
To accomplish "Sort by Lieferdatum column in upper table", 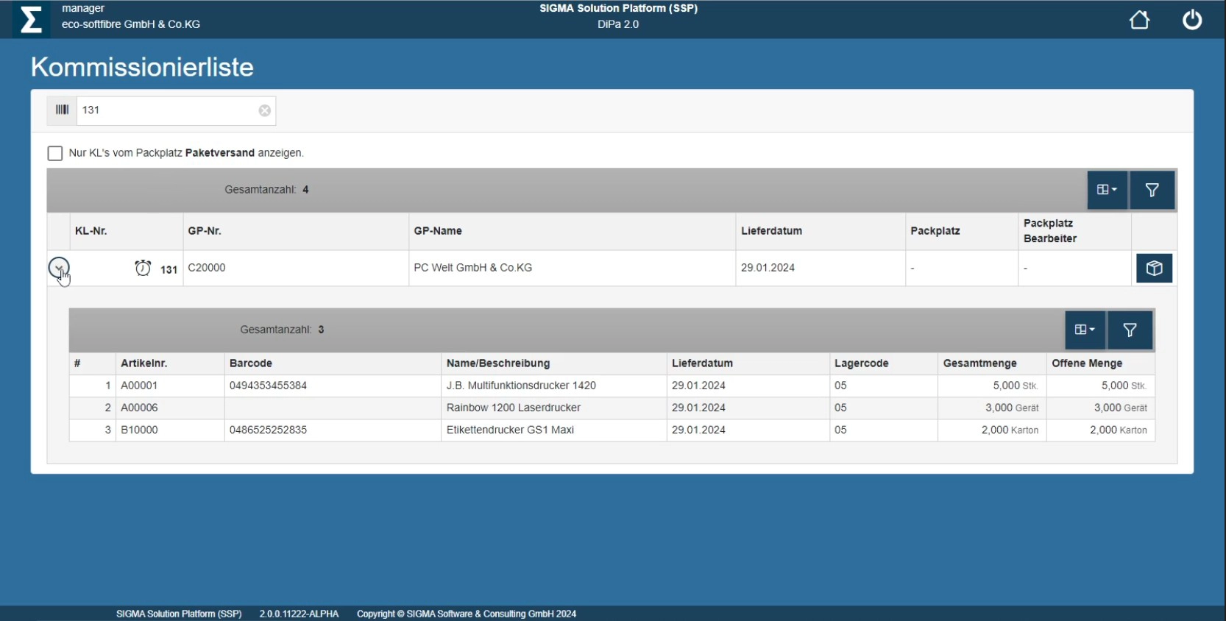I will 771,231.
